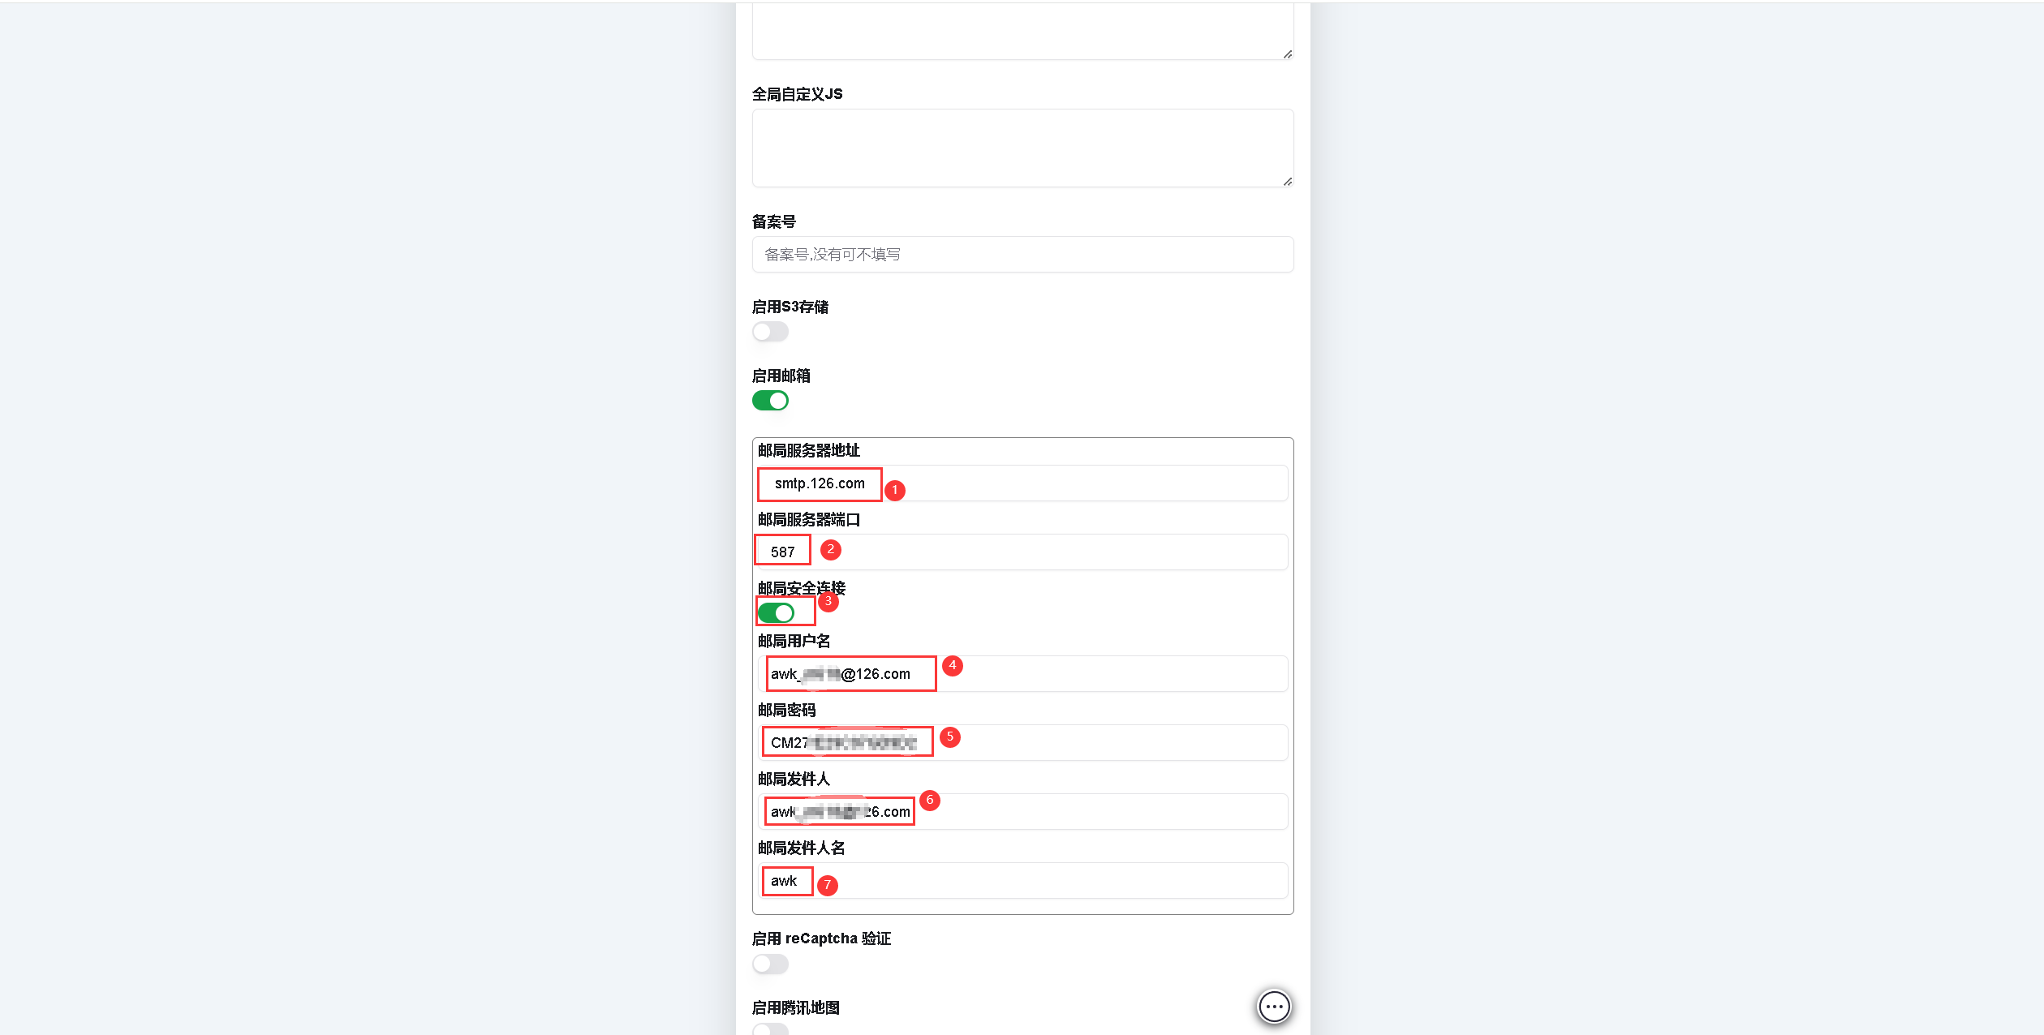Click red annotation badge number 7
The image size is (2044, 1035).
(827, 887)
